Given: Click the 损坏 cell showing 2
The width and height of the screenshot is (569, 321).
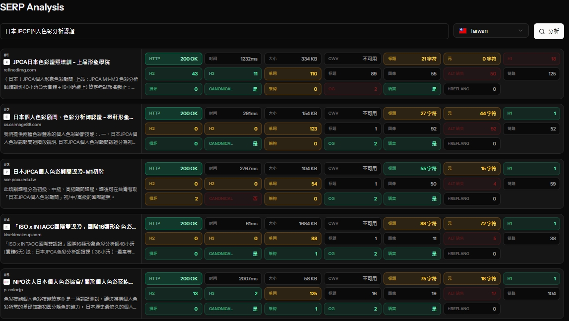Looking at the screenshot, I should point(174,198).
